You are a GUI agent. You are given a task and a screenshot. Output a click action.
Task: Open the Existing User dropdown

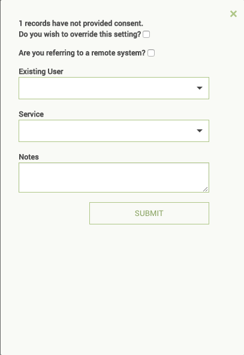(114, 88)
